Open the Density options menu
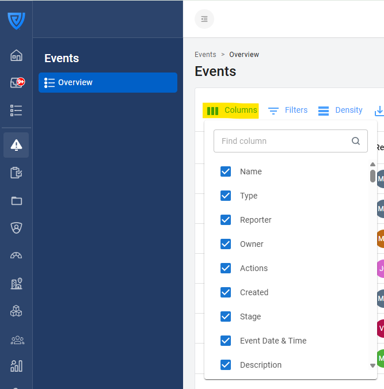 [340, 110]
